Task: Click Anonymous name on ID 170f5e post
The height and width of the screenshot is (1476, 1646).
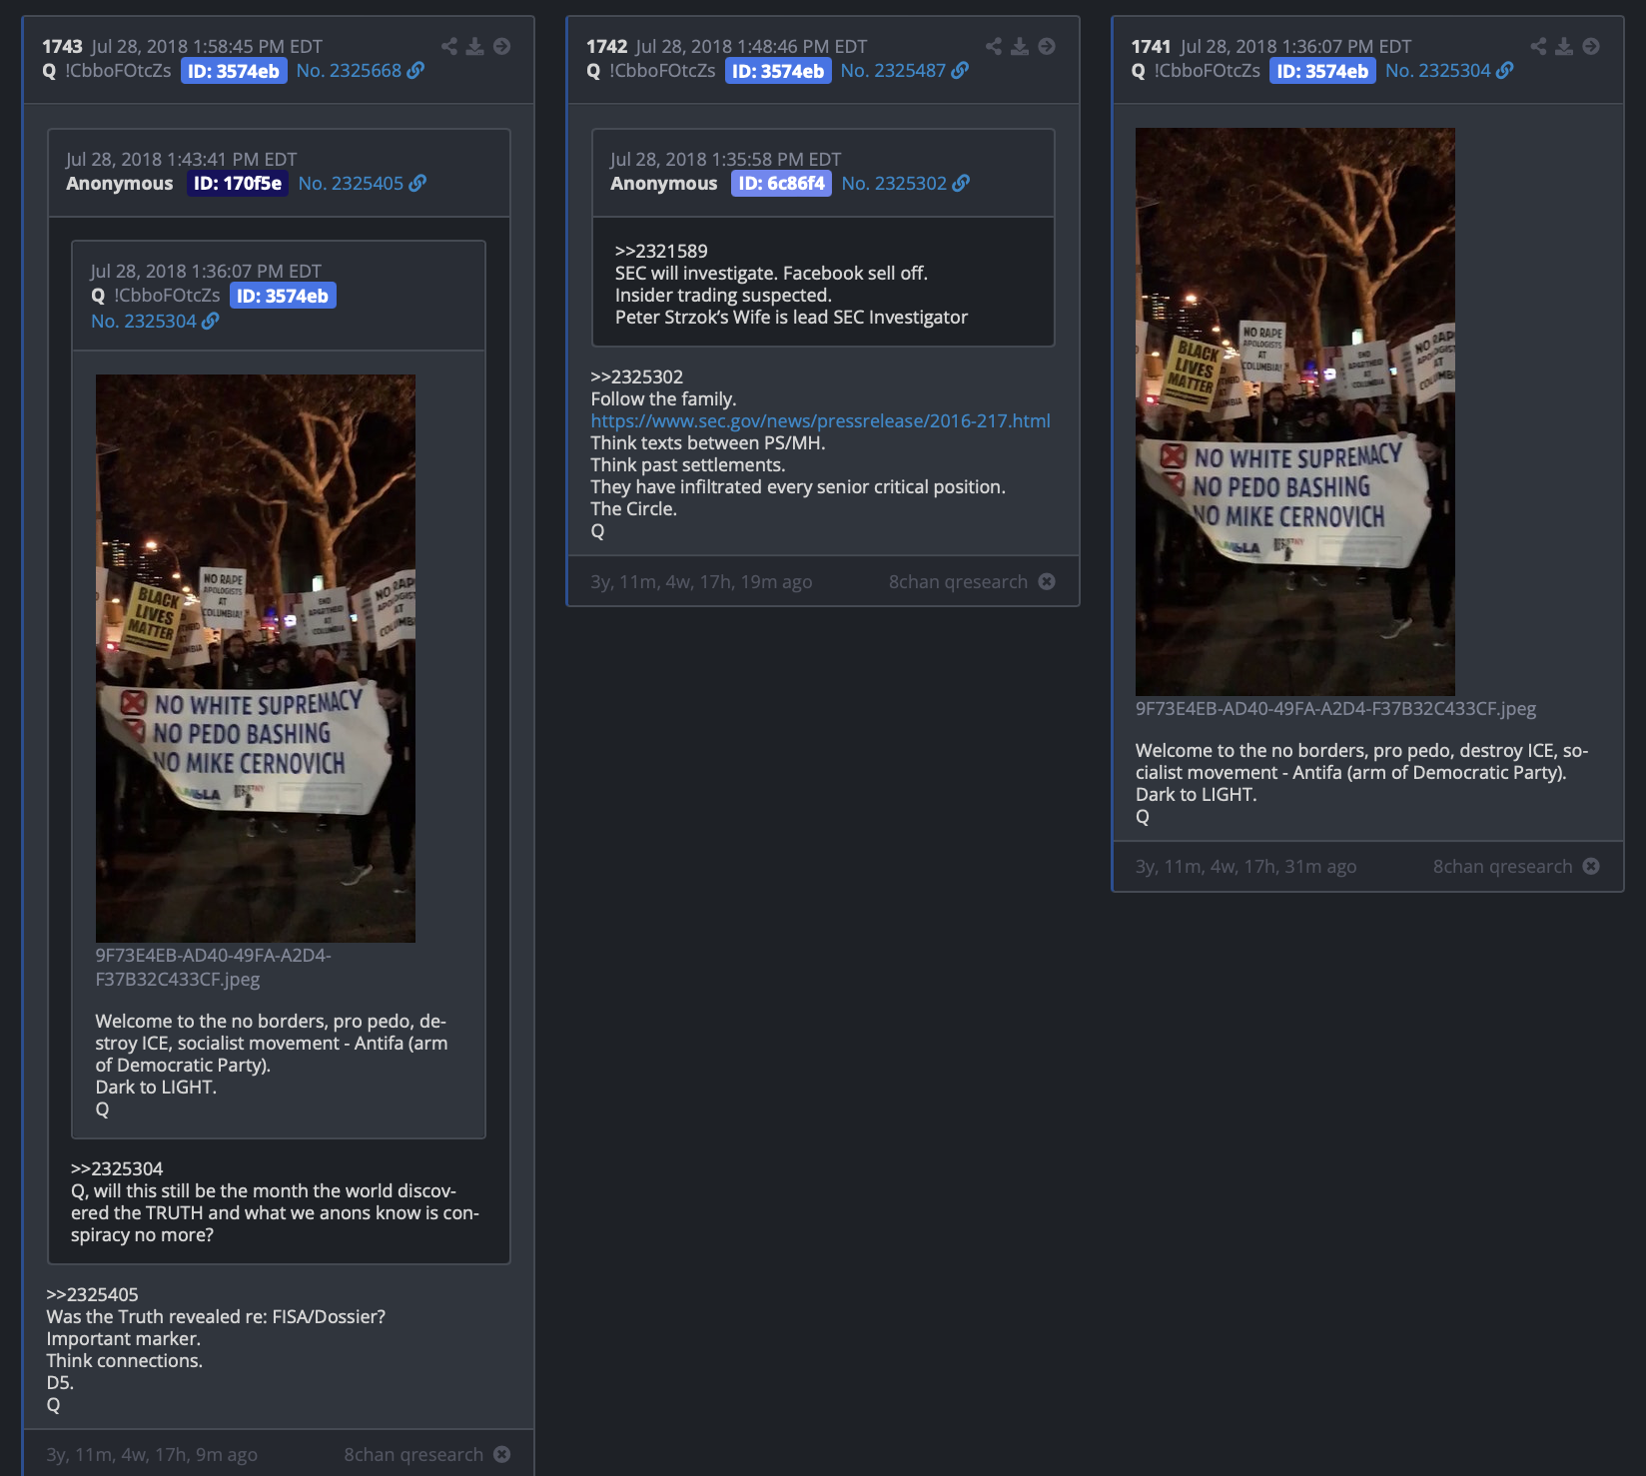Action: pos(119,183)
